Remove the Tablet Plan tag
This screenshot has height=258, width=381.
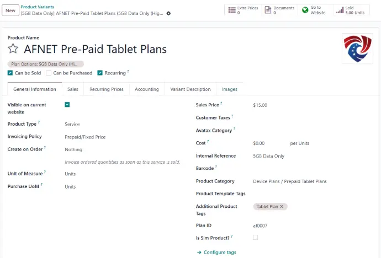tap(282, 207)
